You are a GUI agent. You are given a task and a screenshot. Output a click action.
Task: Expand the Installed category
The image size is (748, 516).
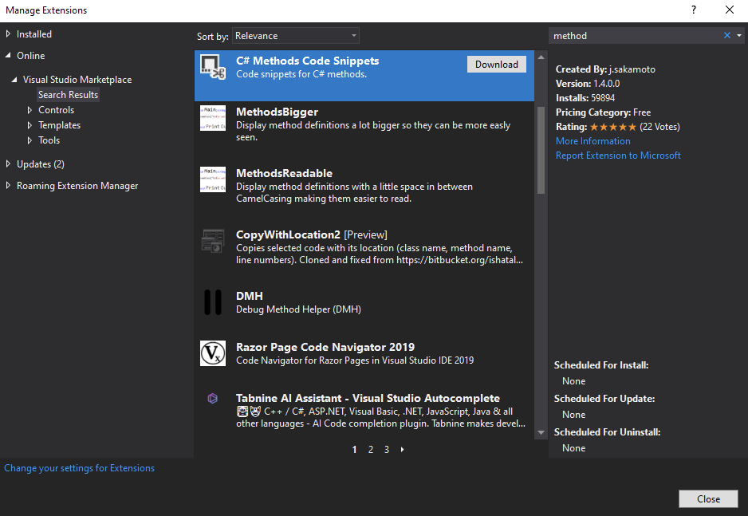point(8,33)
